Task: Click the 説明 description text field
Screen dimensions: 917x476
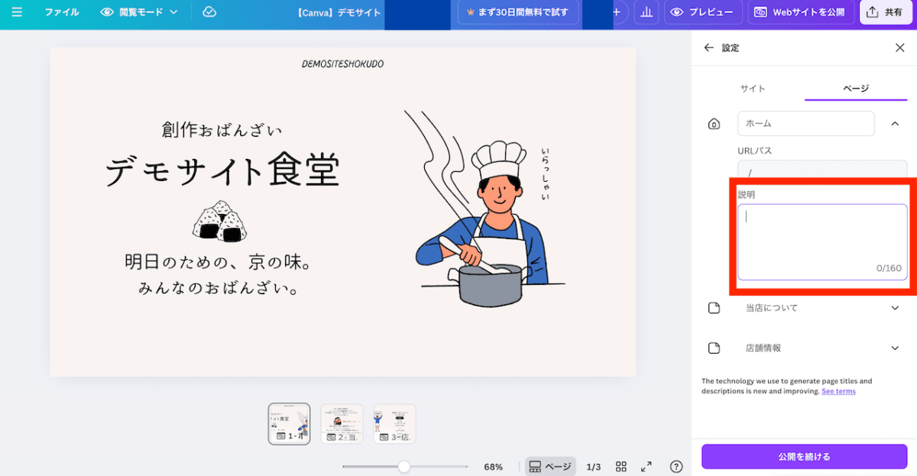Action: pyautogui.click(x=821, y=241)
